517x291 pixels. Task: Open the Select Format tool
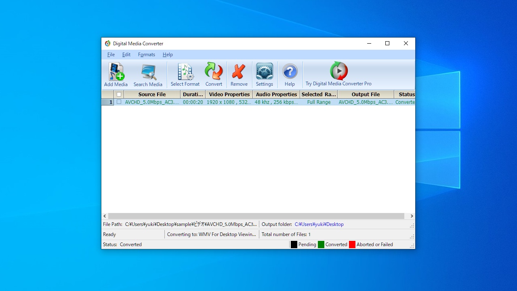pos(185,75)
